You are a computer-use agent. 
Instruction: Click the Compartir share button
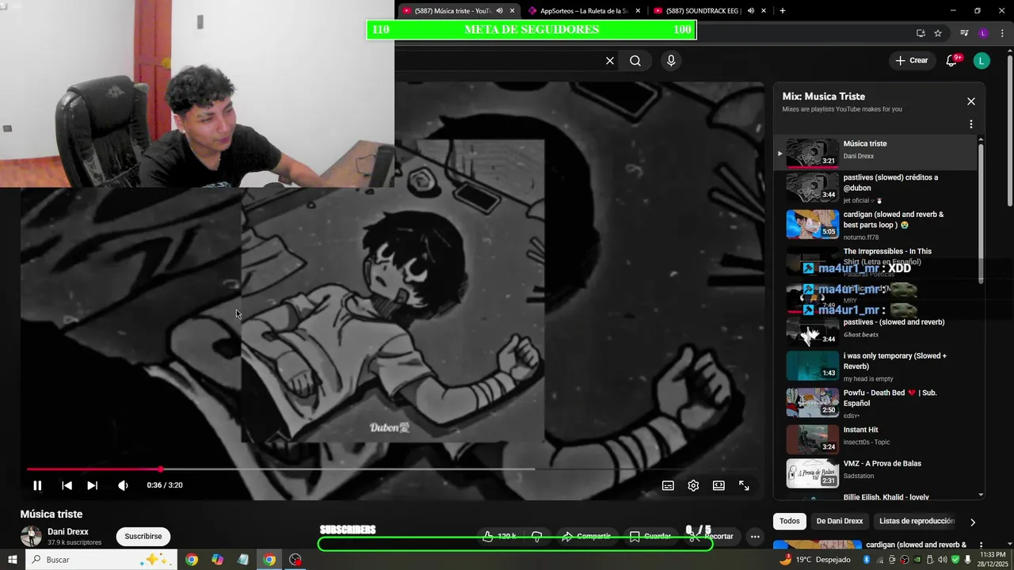point(586,536)
